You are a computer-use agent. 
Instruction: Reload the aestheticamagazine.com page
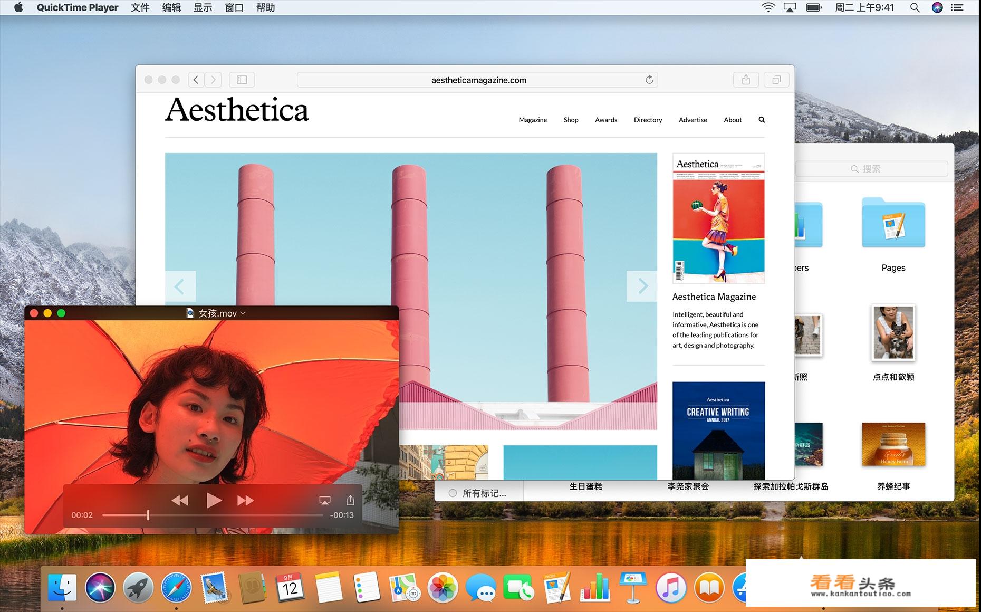pos(649,80)
